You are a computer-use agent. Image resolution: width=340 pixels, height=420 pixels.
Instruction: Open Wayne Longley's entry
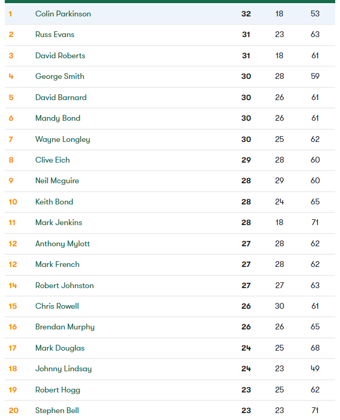(63, 139)
